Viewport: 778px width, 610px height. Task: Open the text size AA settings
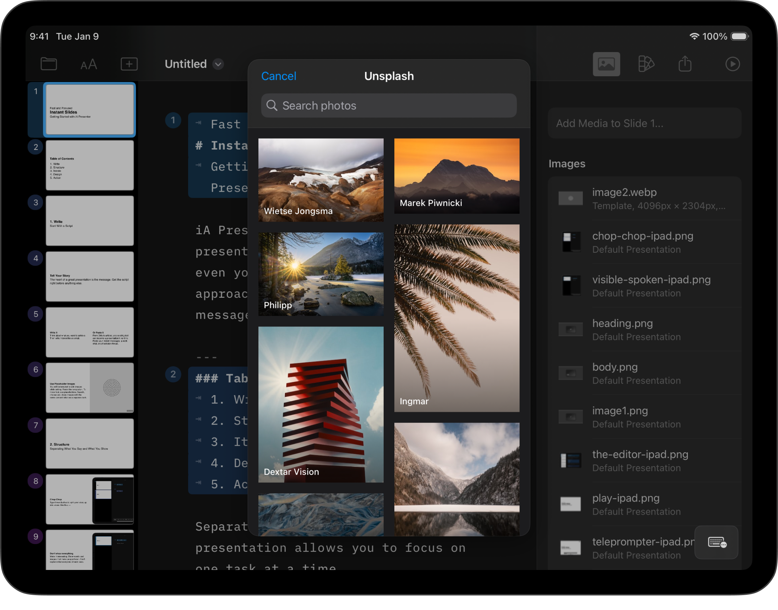tap(89, 64)
